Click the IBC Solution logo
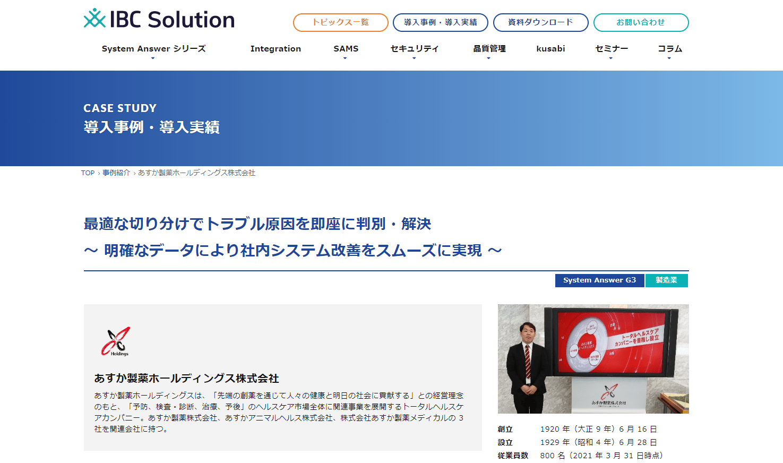 pos(159,19)
